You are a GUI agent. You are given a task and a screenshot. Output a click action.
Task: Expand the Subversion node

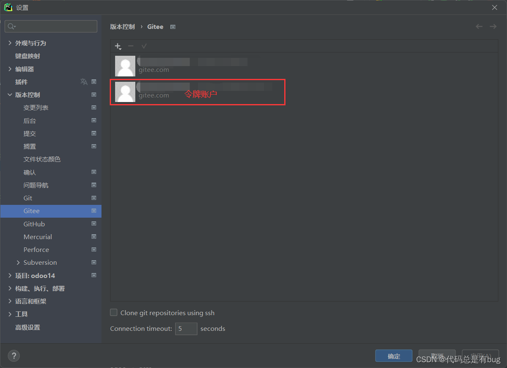(18, 262)
